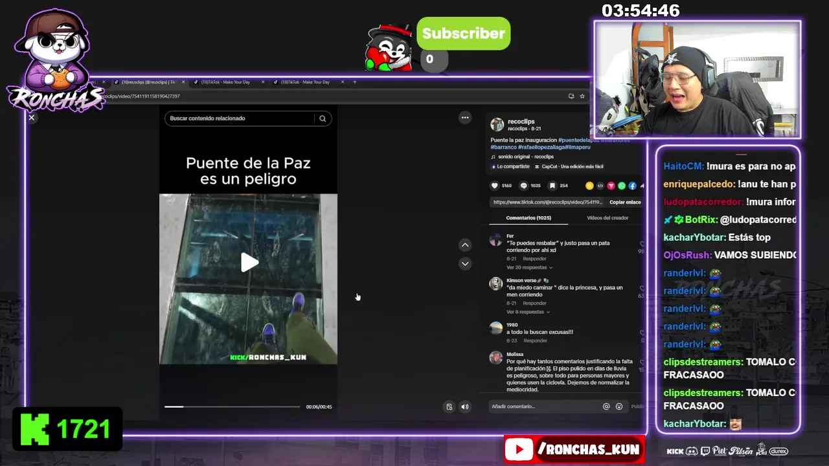Open Melissa's commenter avatar
The height and width of the screenshot is (466, 829).
pyautogui.click(x=495, y=357)
